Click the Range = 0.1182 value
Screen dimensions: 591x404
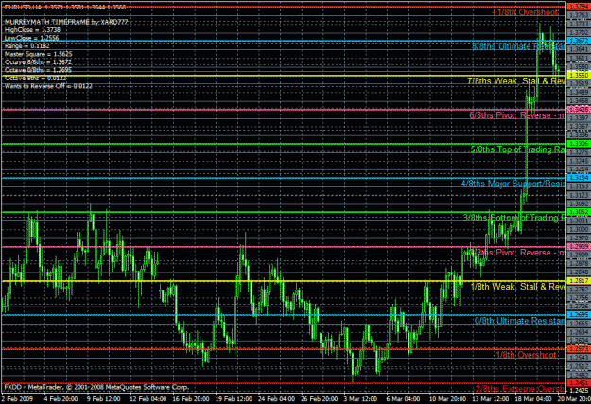pyautogui.click(x=26, y=46)
